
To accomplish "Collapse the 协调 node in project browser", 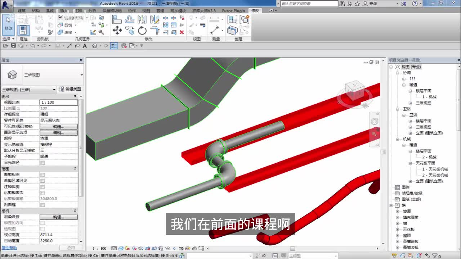I will pyautogui.click(x=398, y=73).
